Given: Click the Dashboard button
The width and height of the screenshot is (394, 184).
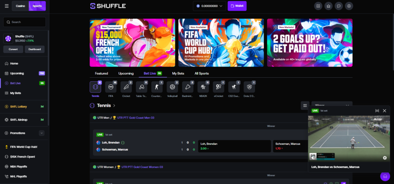Looking at the screenshot, I should coord(35,49).
